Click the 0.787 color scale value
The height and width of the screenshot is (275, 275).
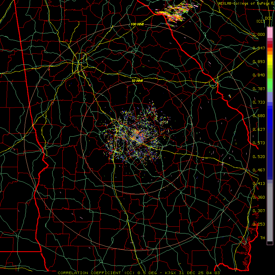click(x=259, y=89)
